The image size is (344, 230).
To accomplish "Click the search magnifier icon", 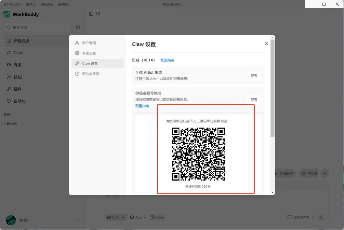I will [8, 27].
